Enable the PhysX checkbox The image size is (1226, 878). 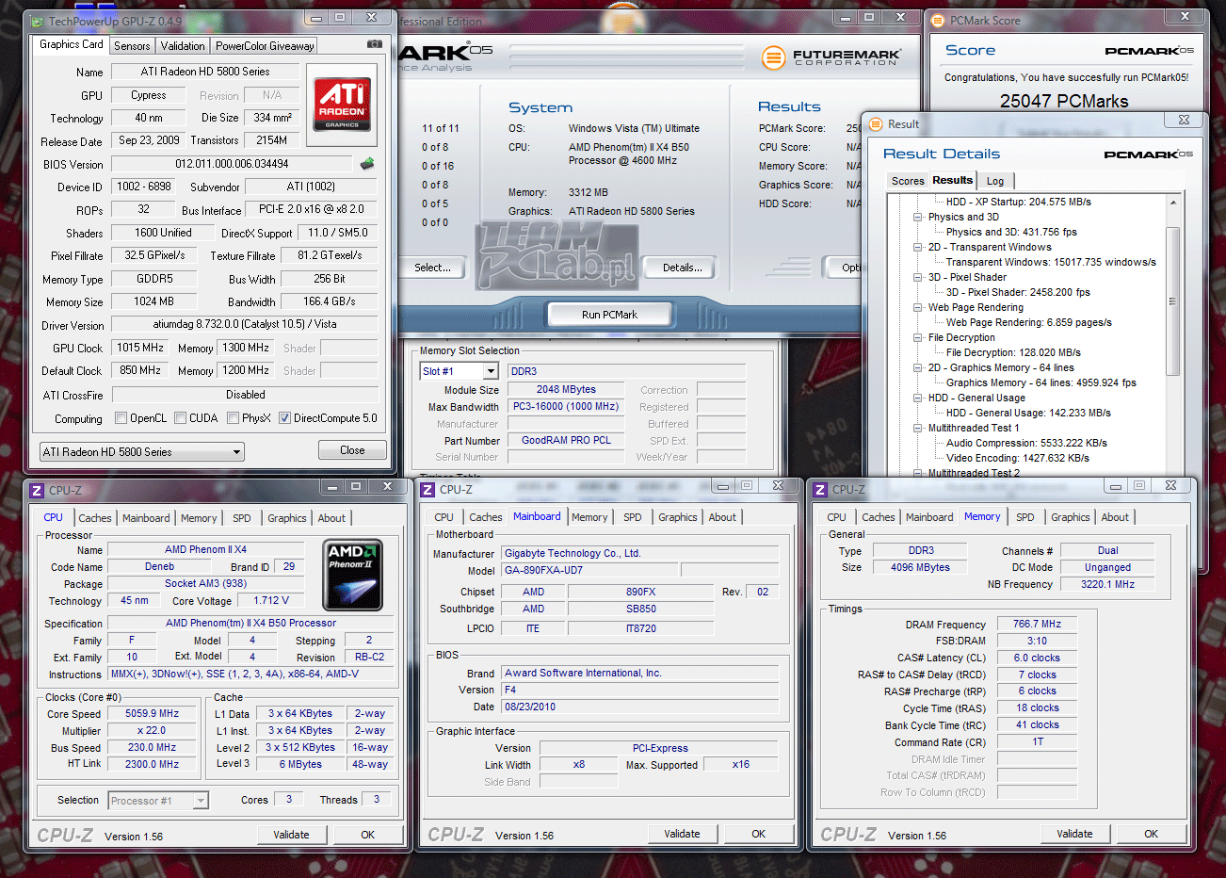233,418
